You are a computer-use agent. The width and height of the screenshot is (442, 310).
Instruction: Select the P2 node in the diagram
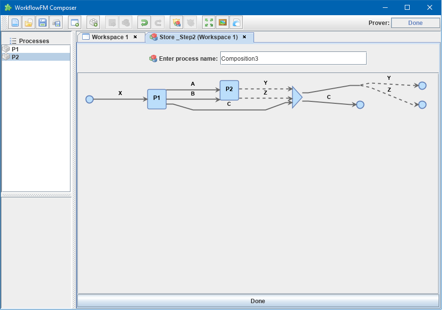click(x=228, y=90)
